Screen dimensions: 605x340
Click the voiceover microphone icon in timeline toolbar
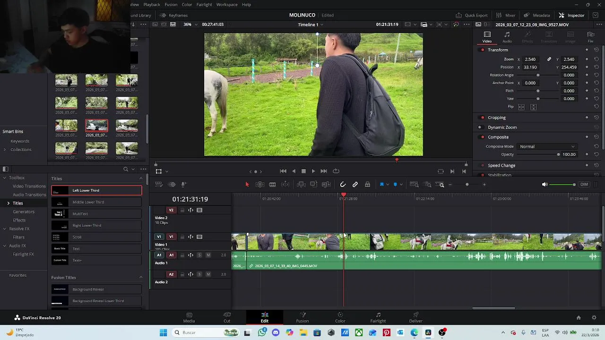pyautogui.click(x=183, y=185)
